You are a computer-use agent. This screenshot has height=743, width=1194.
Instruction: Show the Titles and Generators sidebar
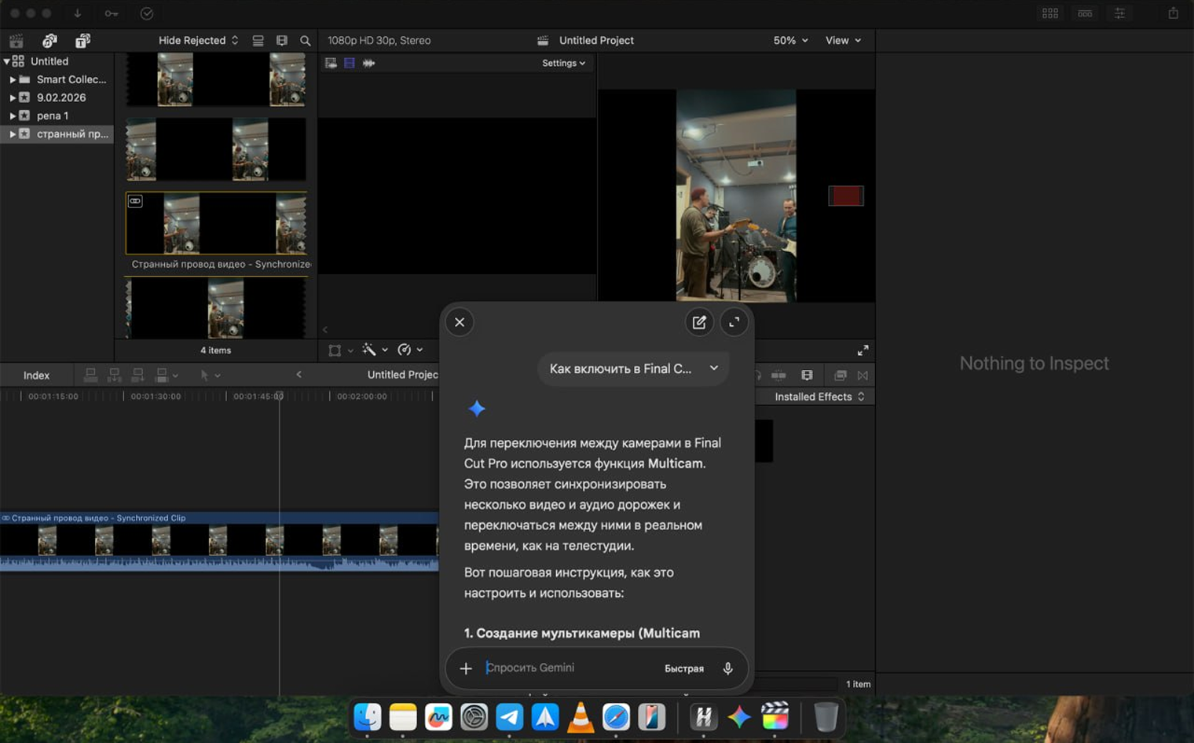[82, 40]
